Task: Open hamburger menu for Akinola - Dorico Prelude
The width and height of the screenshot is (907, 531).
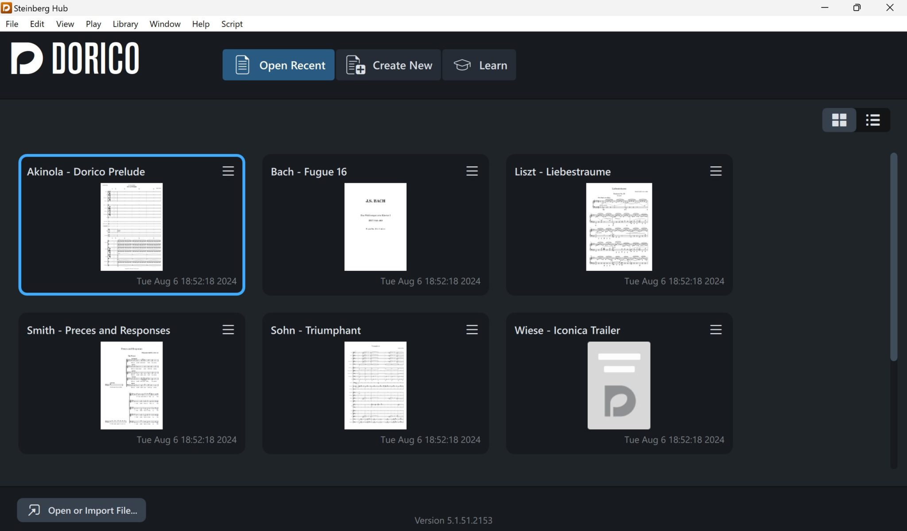Action: [228, 171]
